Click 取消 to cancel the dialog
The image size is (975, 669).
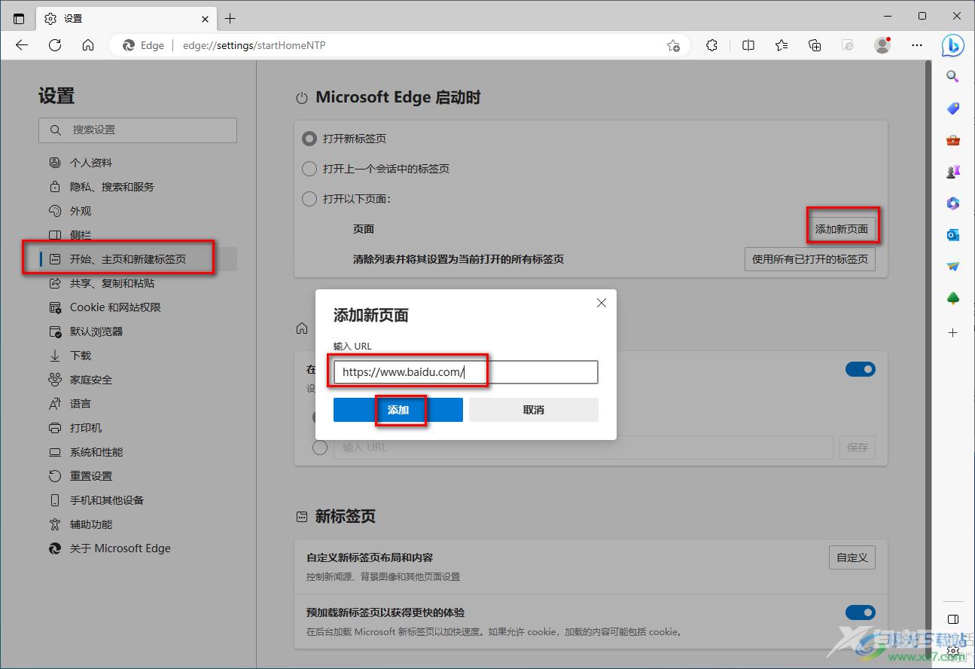tap(534, 410)
